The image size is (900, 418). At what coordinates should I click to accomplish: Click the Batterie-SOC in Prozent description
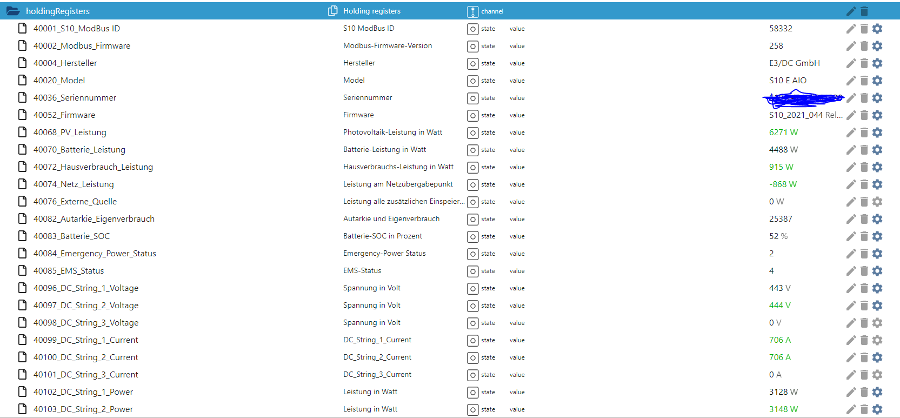coord(383,236)
